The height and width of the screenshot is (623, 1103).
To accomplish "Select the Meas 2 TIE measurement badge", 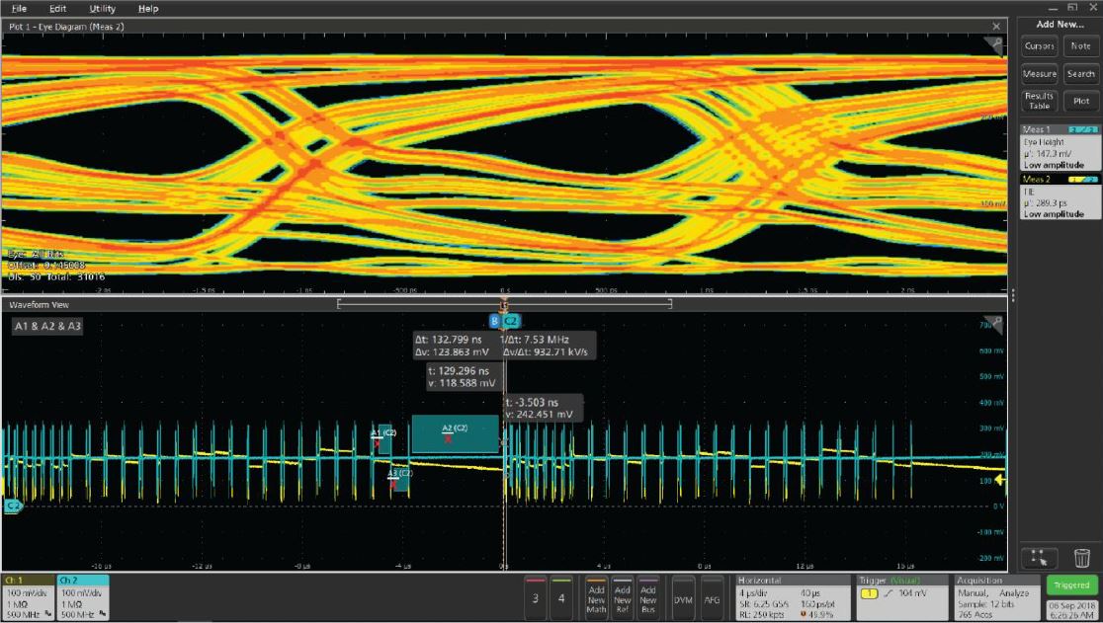I will (x=1061, y=197).
